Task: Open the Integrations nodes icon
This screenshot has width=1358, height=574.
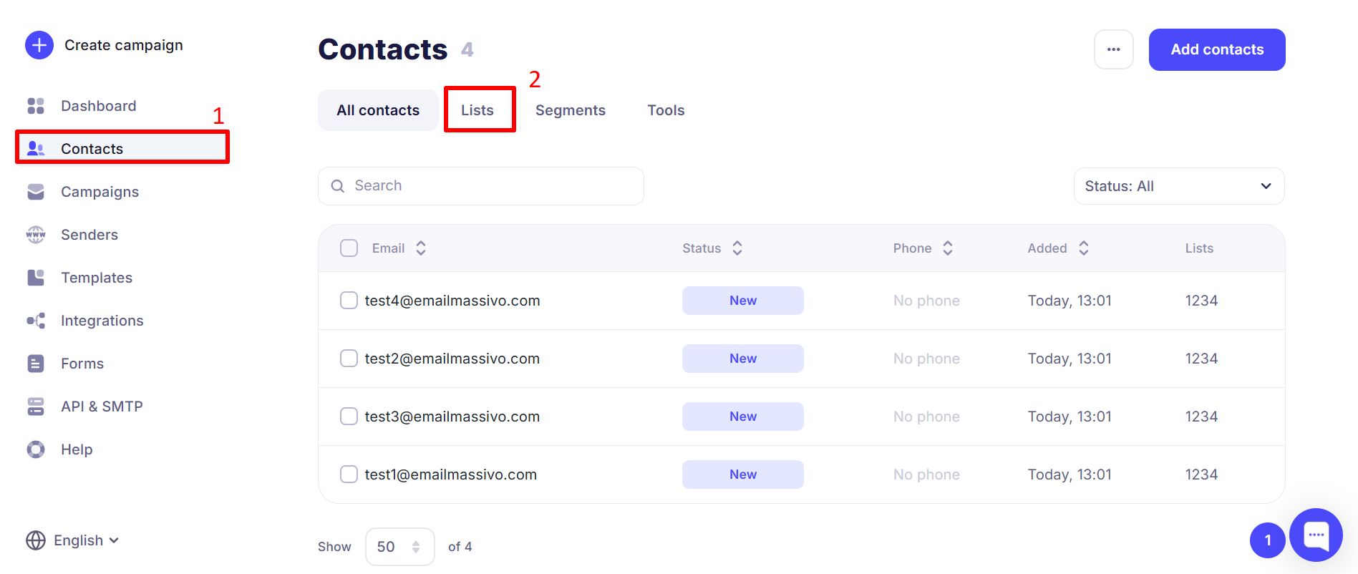Action: click(36, 321)
